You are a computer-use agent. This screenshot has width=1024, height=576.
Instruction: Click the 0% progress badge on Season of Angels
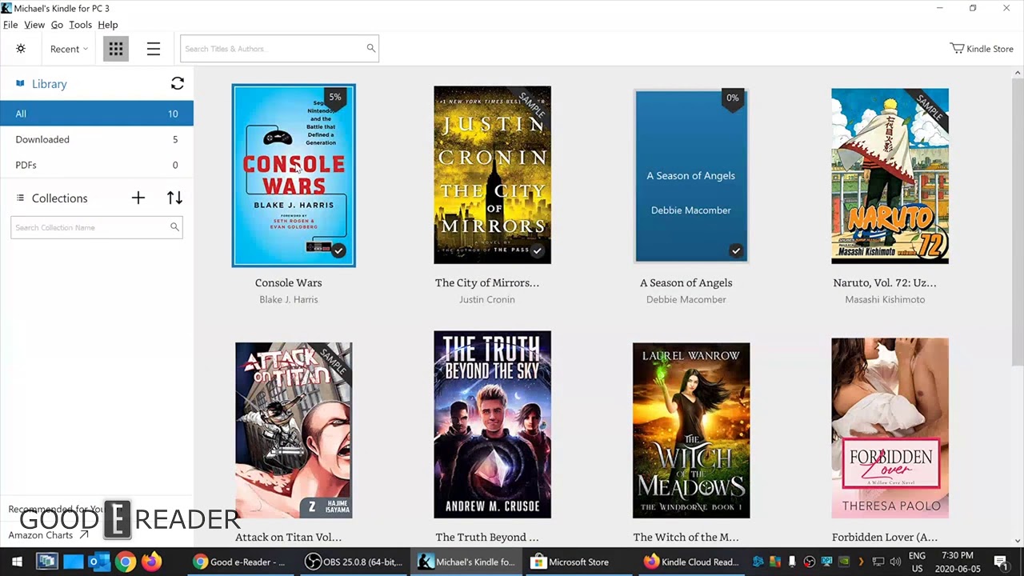732,99
